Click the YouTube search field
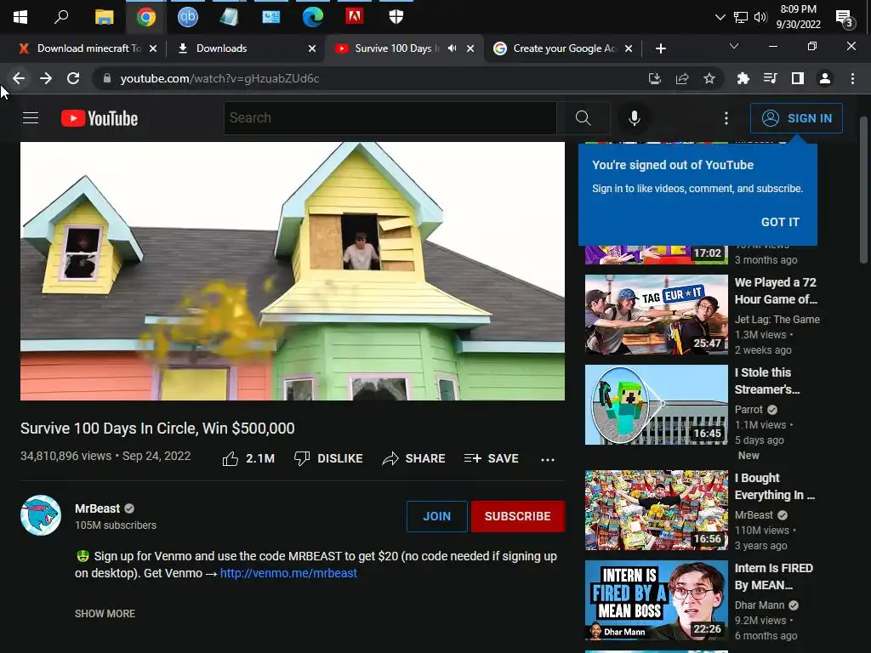The image size is (871, 653). click(x=390, y=117)
